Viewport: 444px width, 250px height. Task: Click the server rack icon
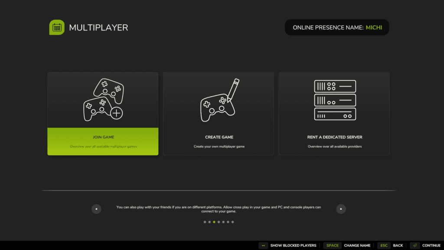click(x=334, y=100)
